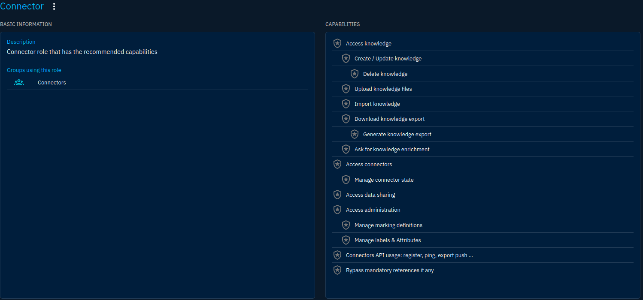Select the Import knowledge capability row
643x300 pixels.
377,104
